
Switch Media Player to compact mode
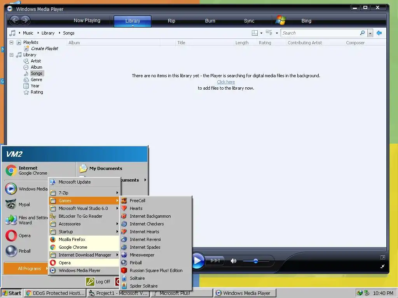point(382,266)
